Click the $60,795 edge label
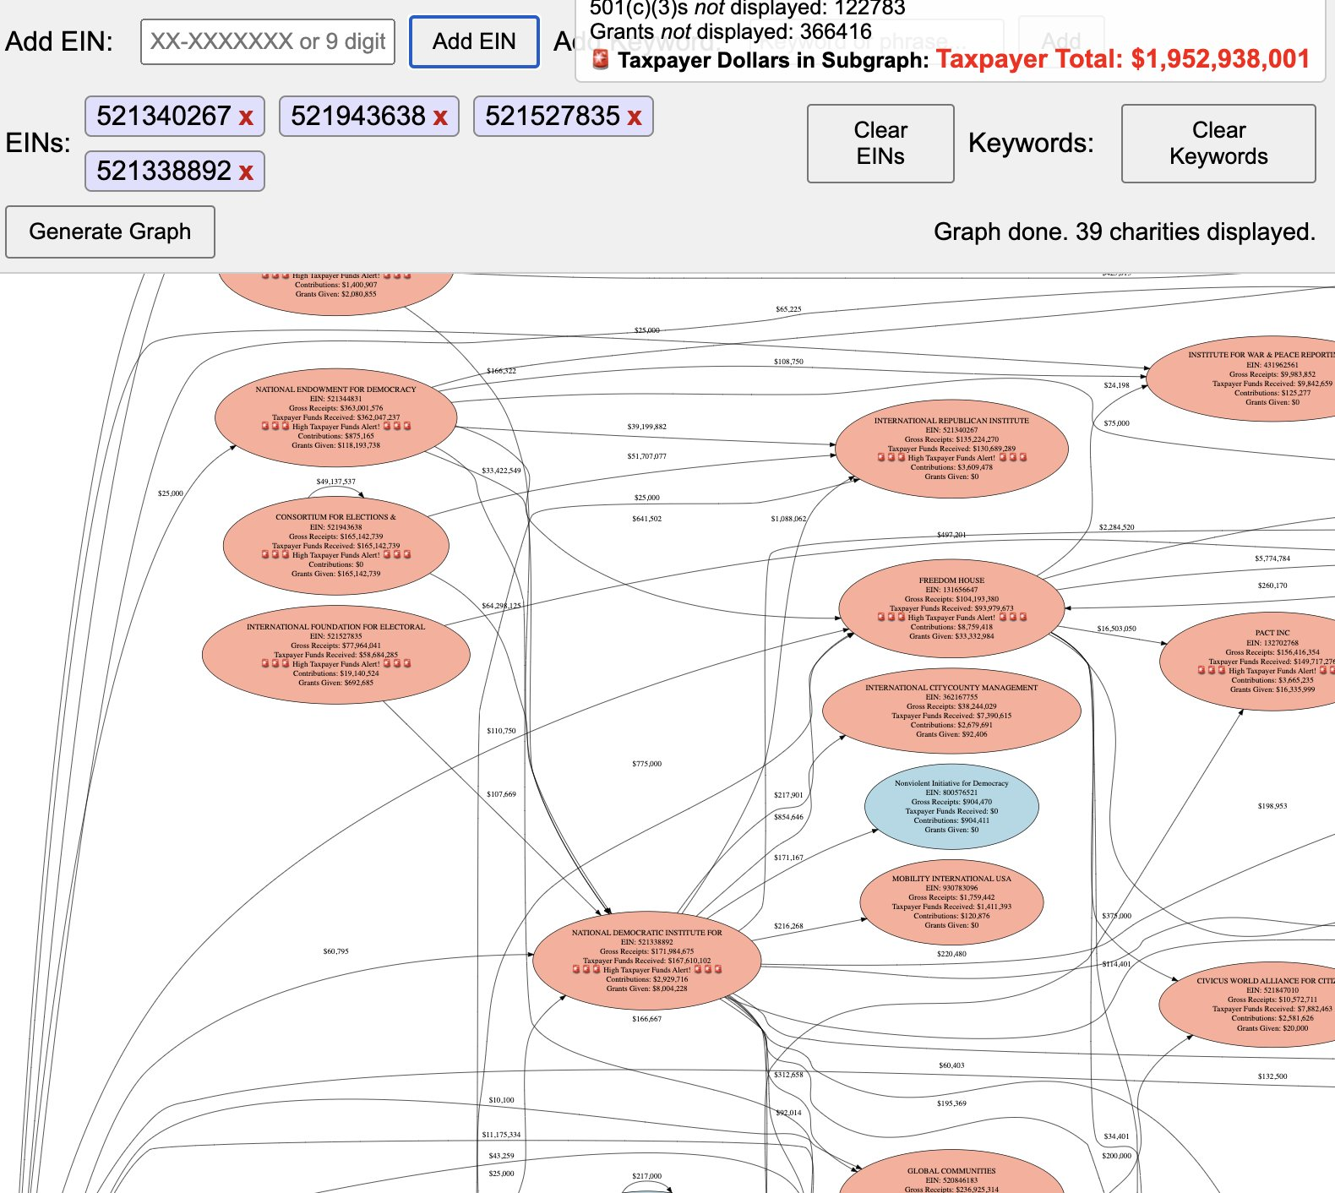 pyautogui.click(x=335, y=951)
